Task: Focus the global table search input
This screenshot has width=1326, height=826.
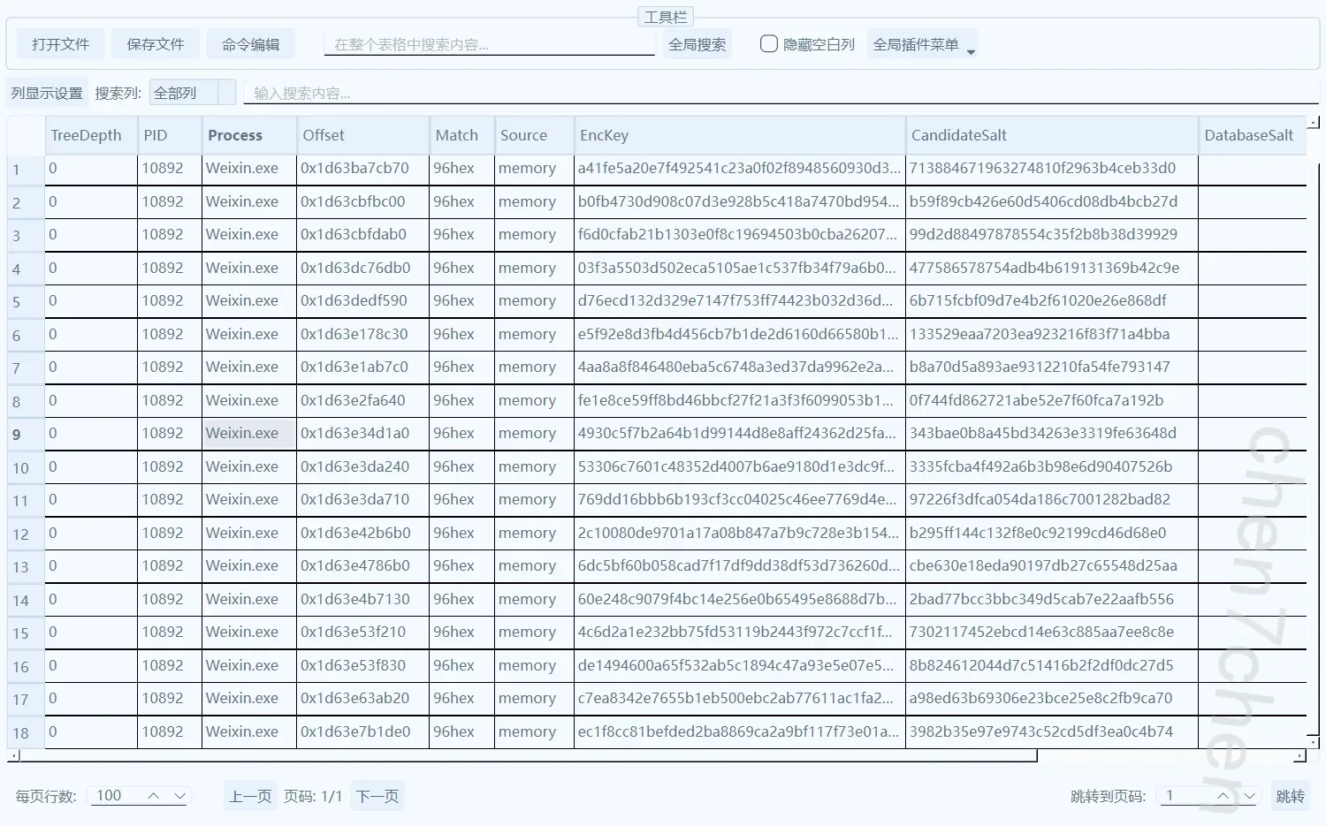Action: (490, 44)
